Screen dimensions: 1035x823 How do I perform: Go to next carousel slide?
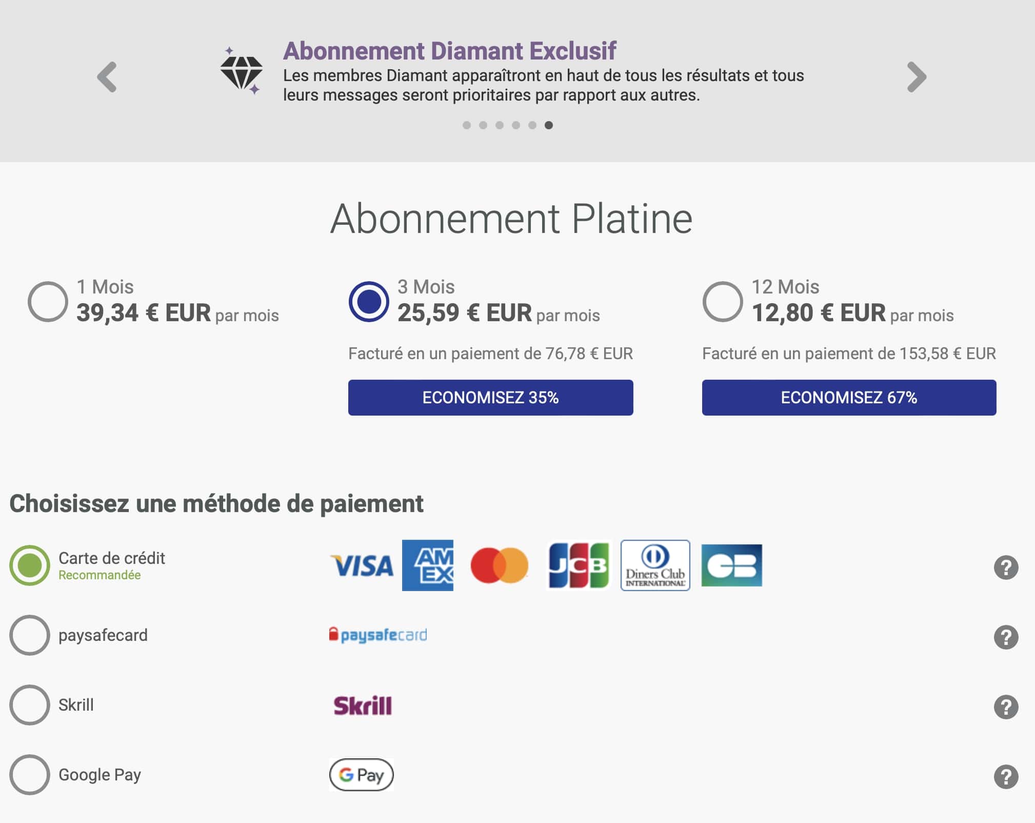pyautogui.click(x=917, y=77)
